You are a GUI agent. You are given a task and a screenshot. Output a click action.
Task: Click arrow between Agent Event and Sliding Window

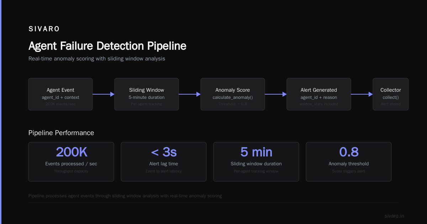(x=104, y=94)
